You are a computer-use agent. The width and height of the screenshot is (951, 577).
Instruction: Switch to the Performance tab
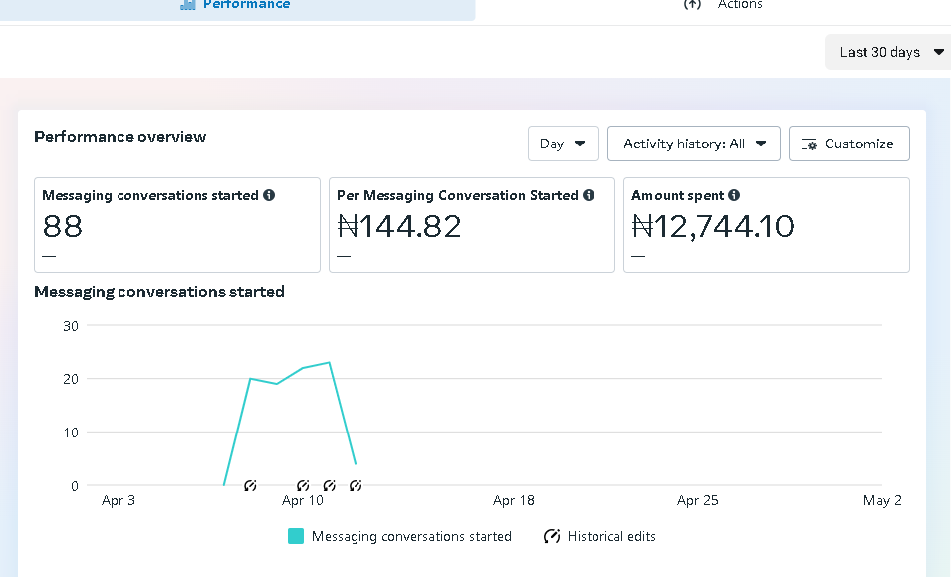coord(237,7)
